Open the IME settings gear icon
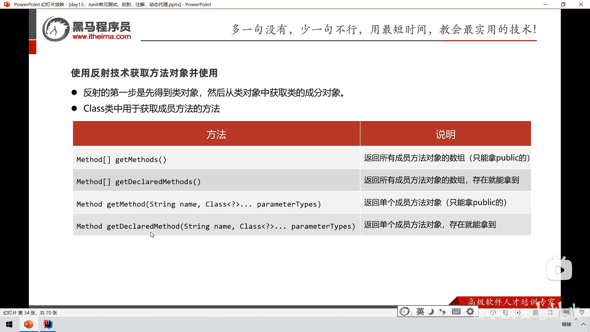The image size is (590, 332). [470, 311]
